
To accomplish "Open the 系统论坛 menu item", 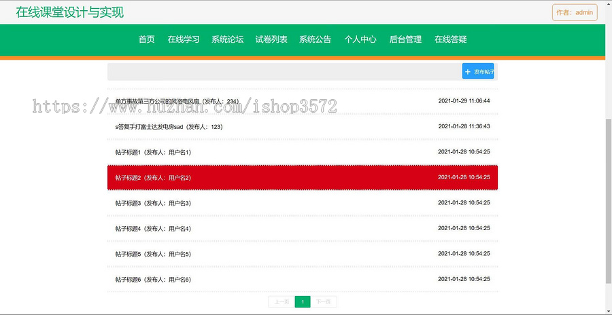I will pyautogui.click(x=228, y=39).
